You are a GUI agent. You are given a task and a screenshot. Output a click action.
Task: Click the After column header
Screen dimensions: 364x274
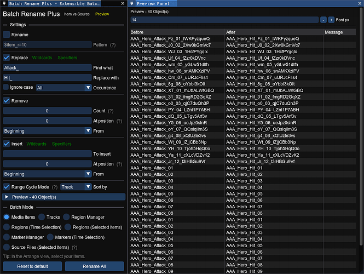(x=274, y=32)
